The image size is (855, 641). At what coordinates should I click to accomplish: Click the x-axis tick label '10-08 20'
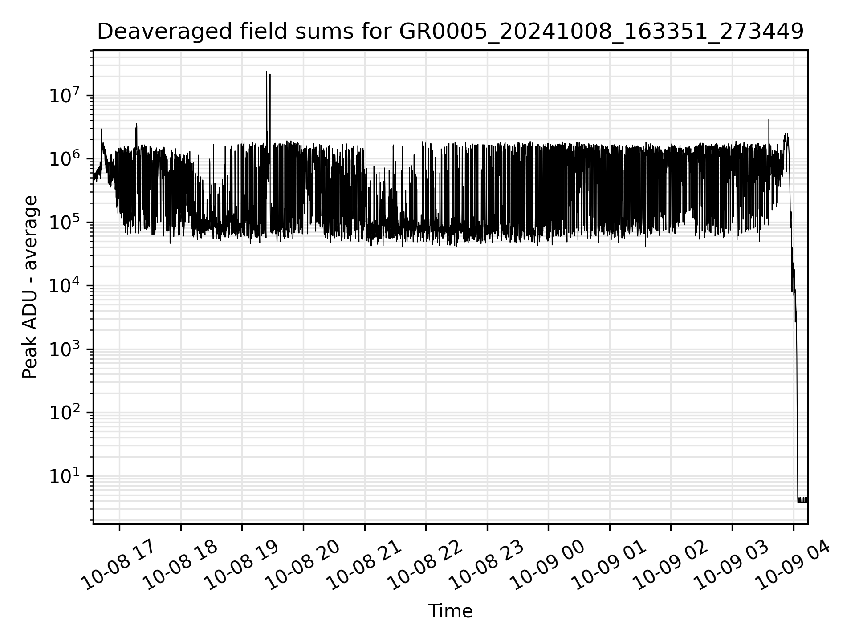click(x=303, y=564)
